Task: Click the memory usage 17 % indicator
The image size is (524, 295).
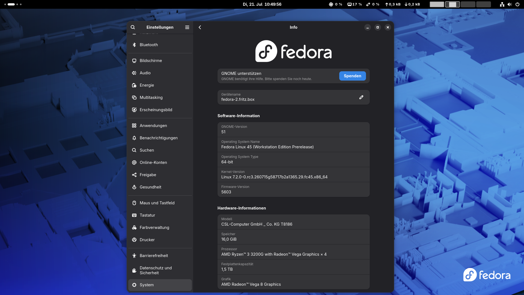Action: (x=355, y=4)
